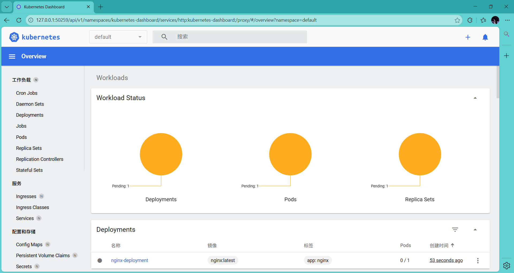This screenshot has width=514, height=273.
Task: Click the Edge sidebar search icon
Action: (x=507, y=34)
